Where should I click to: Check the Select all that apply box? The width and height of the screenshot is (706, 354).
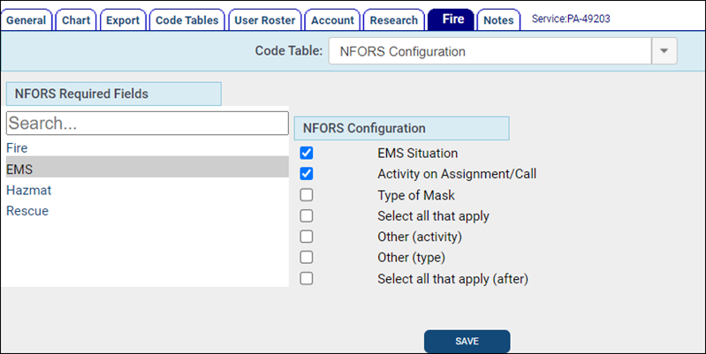click(x=307, y=216)
